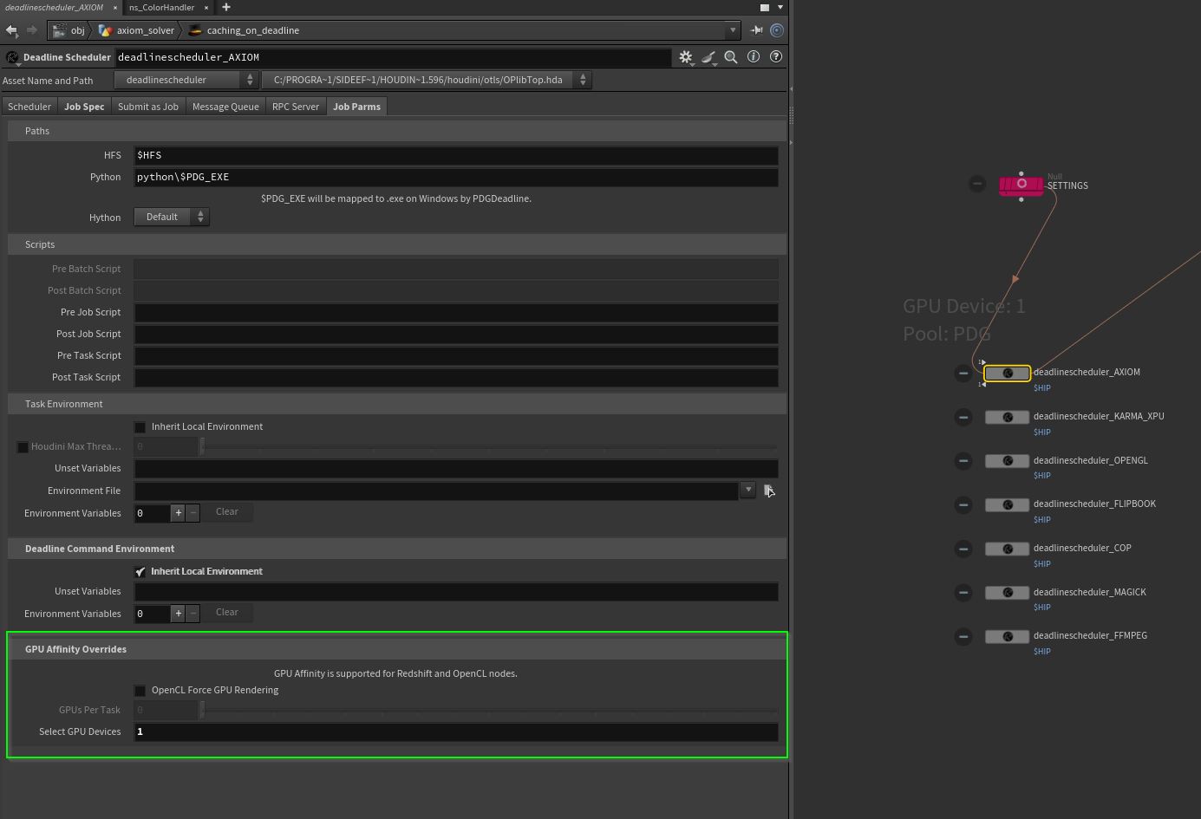
Task: Uncheck Deadline Command Inherit Local Environment
Action: tap(140, 572)
